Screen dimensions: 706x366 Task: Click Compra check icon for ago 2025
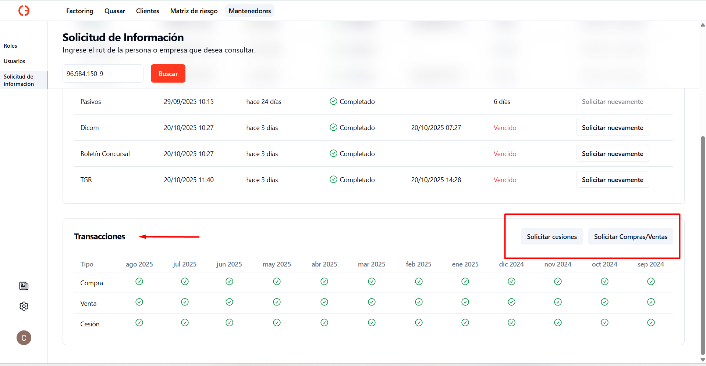click(139, 282)
